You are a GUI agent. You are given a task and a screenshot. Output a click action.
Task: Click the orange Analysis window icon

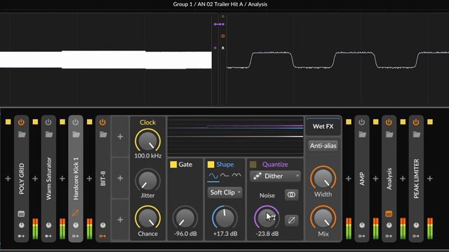pos(389,213)
